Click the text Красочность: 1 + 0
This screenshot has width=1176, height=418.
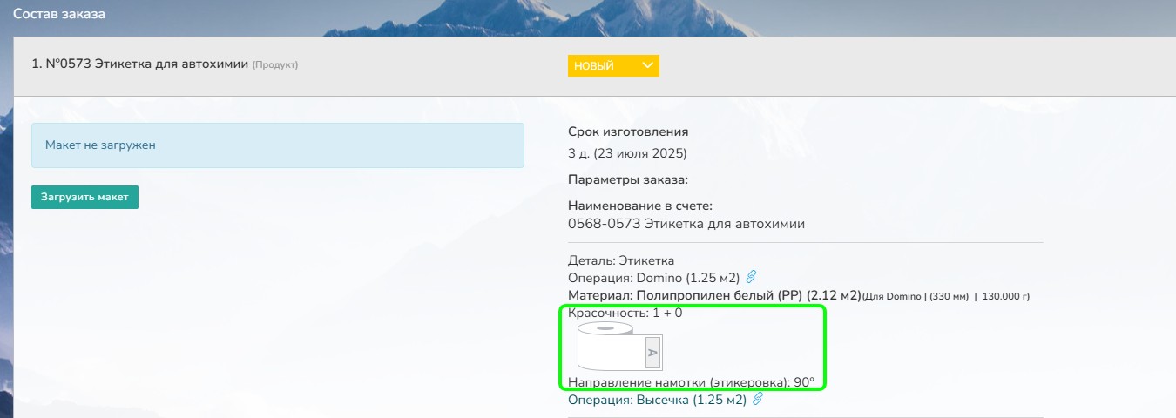(x=625, y=313)
